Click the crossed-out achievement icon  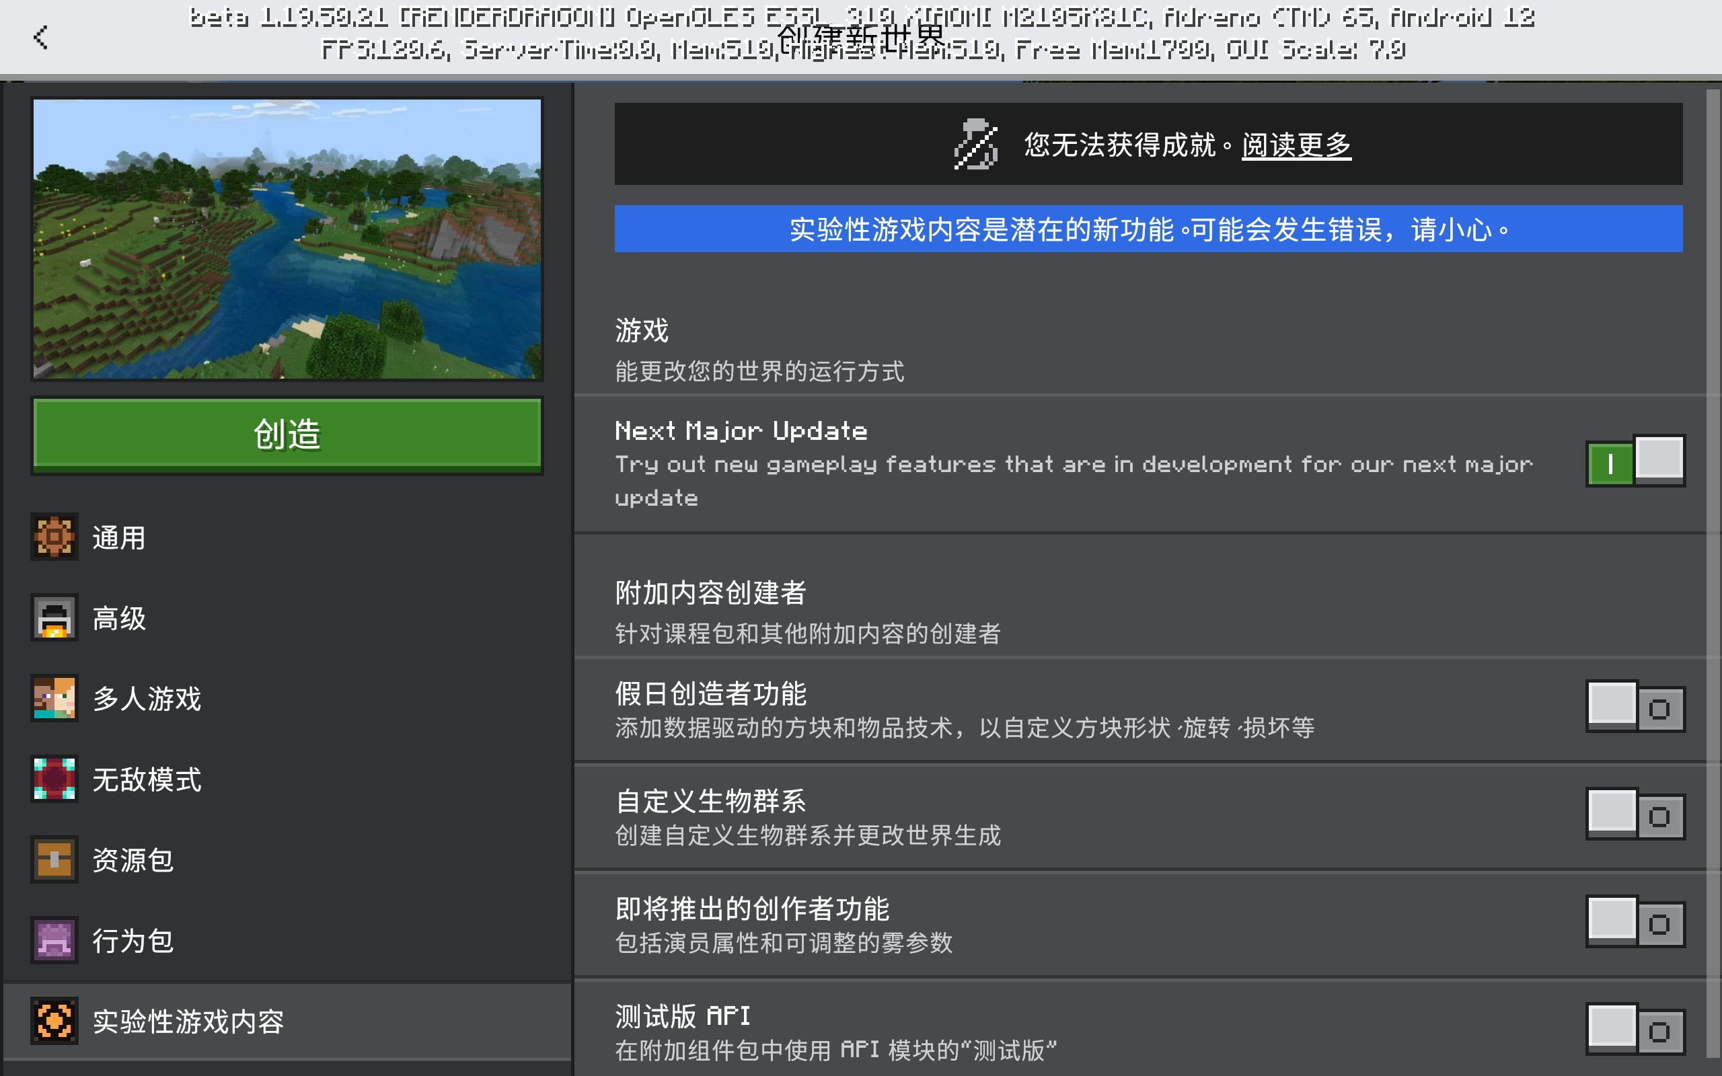coord(975,145)
